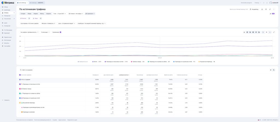Toggle Переходы по ссылкам на сайтах checkbox
This screenshot has height=122, width=280.
[x=20, y=93]
